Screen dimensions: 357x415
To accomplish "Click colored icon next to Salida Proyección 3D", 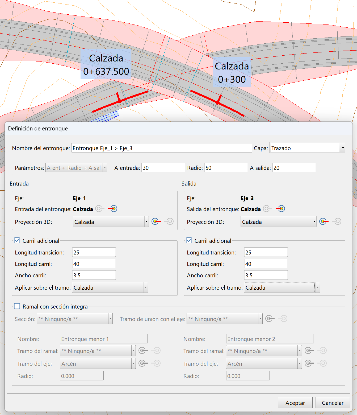I will tap(324, 221).
